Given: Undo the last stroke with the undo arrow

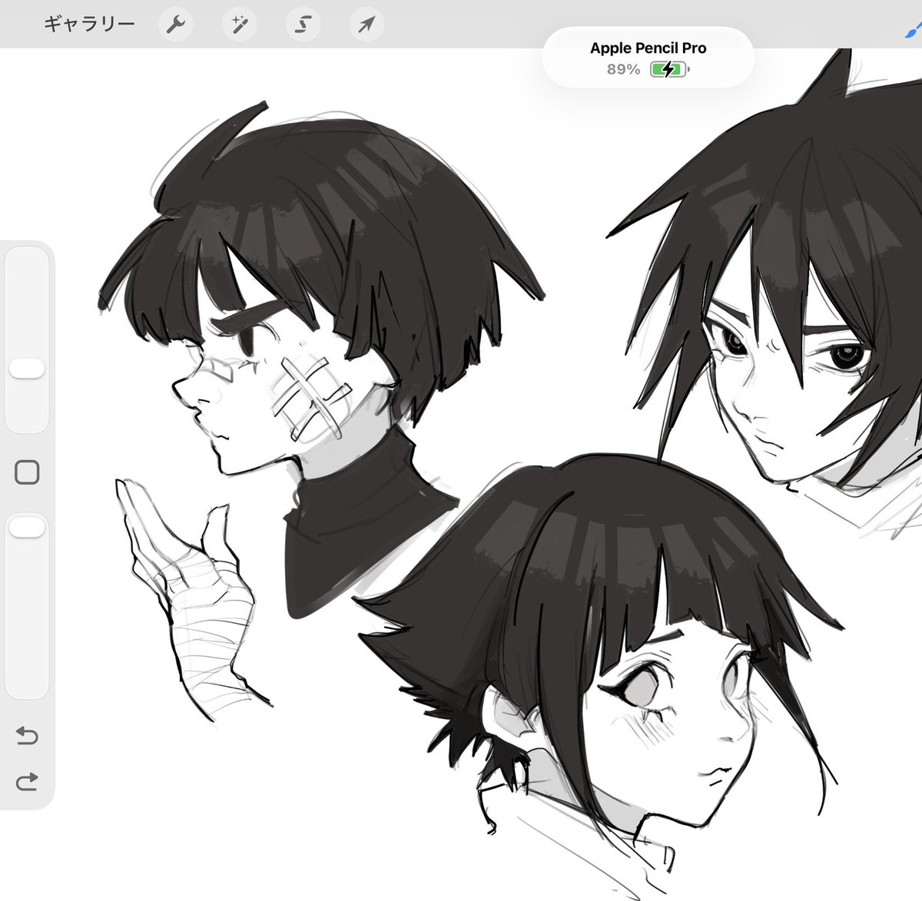Looking at the screenshot, I should click(27, 737).
